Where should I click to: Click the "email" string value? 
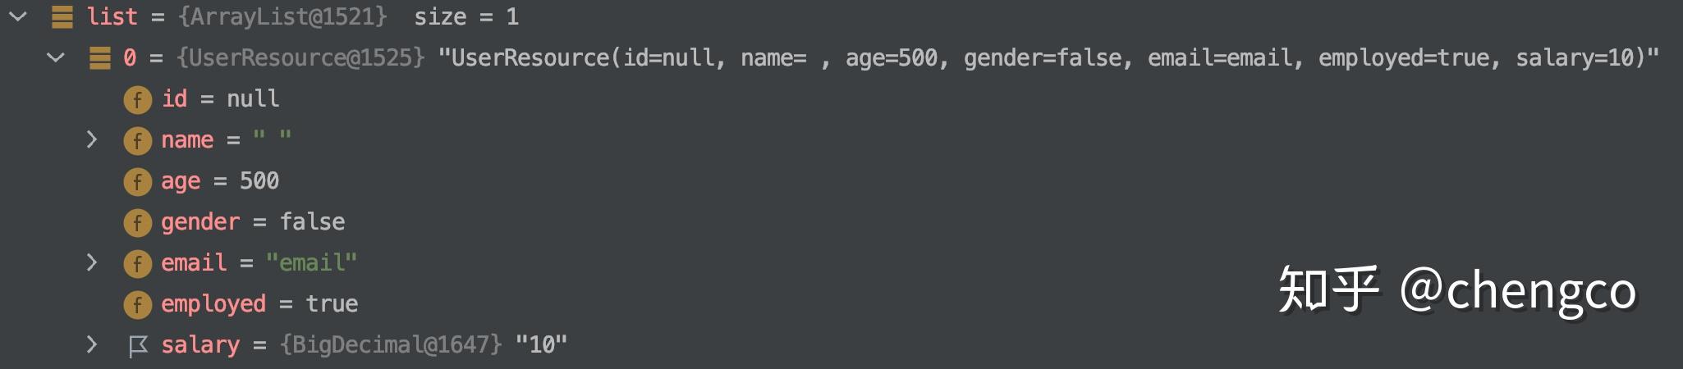(311, 263)
